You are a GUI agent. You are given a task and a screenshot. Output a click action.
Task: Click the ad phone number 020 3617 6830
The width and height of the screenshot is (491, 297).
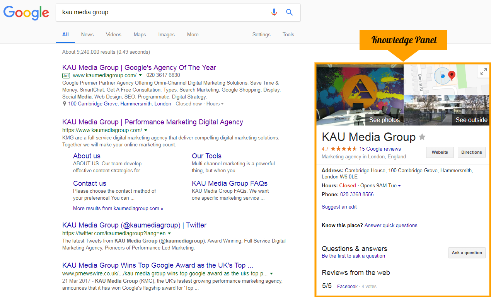163,75
